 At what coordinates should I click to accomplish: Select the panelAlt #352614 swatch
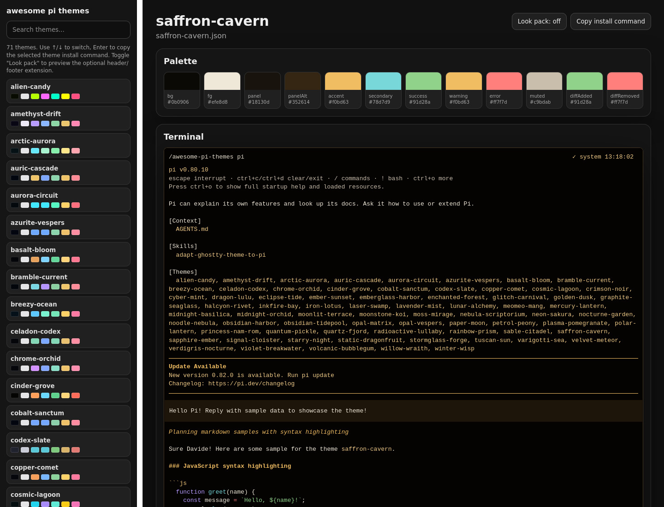tap(302, 90)
